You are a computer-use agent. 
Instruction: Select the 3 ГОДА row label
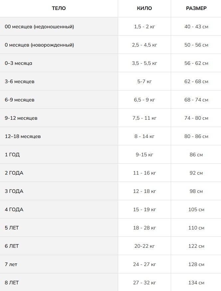coord(14,191)
